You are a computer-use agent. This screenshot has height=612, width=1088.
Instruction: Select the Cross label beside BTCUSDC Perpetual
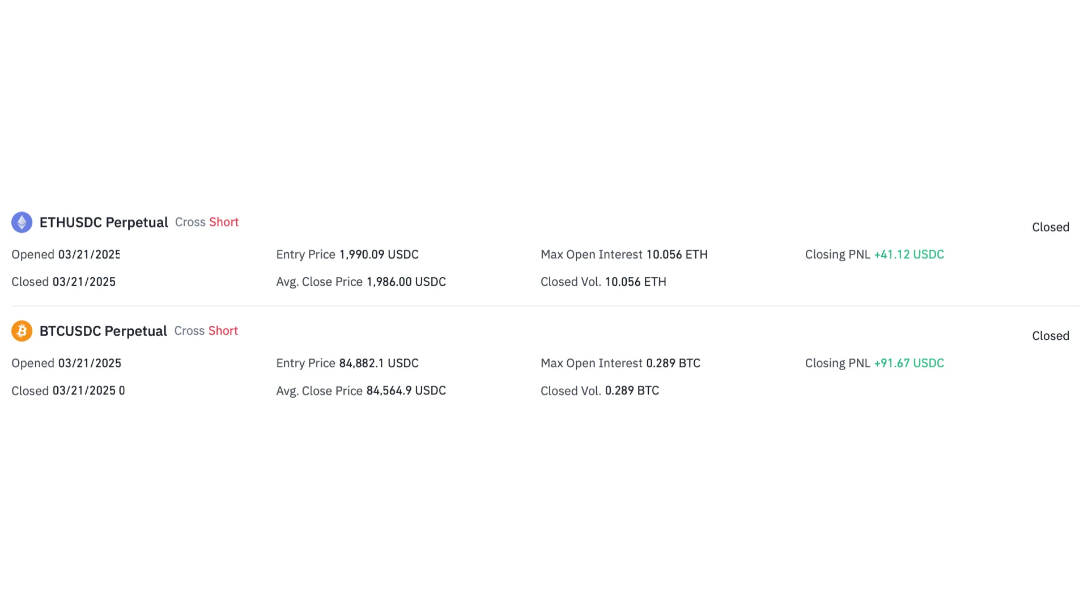[x=189, y=331]
